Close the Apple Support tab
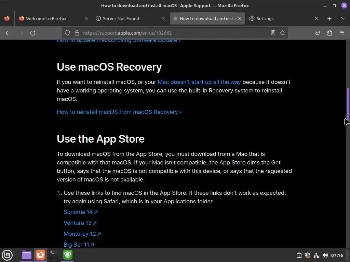Image resolution: width=350 pixels, height=262 pixels. point(240,18)
